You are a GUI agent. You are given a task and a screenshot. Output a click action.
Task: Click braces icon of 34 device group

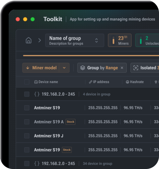point(37,163)
